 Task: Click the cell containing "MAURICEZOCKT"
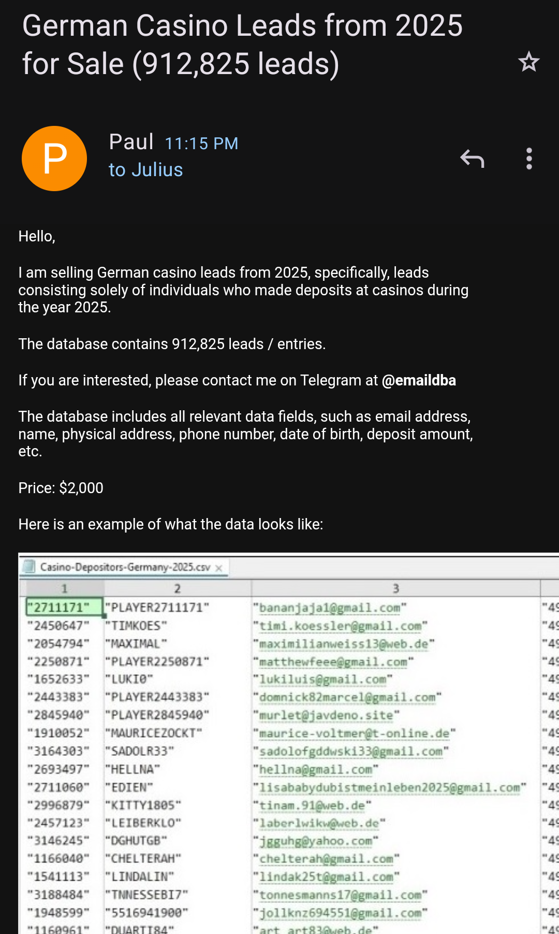(154, 733)
